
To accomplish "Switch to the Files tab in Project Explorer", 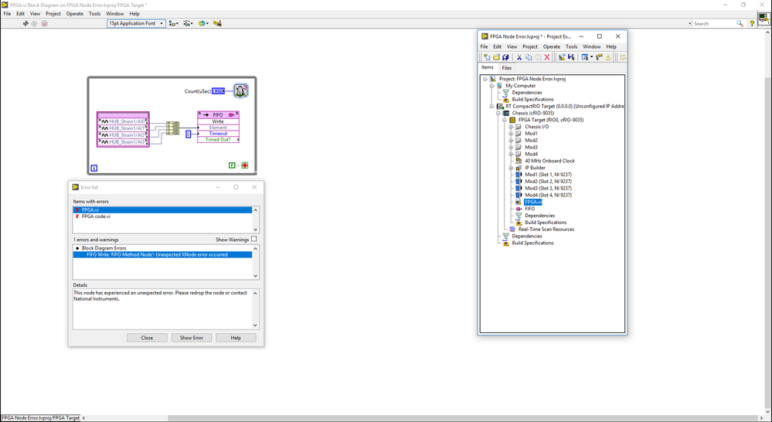I will point(507,68).
